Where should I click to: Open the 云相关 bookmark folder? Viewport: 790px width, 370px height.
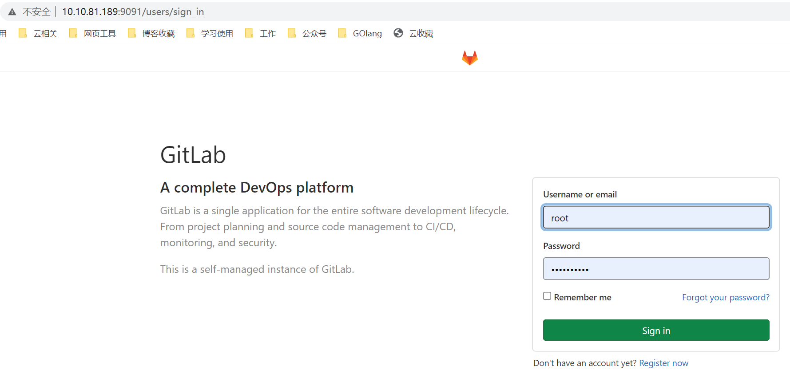pos(38,33)
